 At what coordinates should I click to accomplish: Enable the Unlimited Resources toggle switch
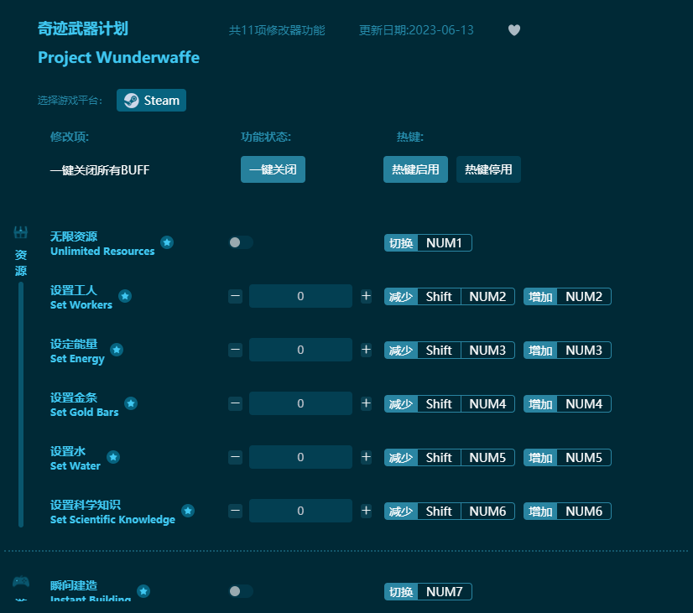(241, 242)
